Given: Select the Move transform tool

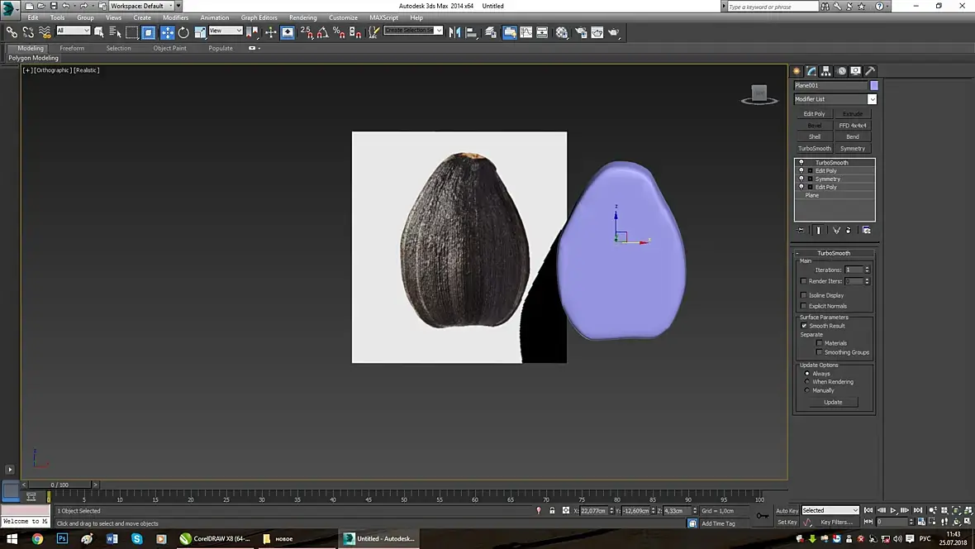Looking at the screenshot, I should click(168, 33).
